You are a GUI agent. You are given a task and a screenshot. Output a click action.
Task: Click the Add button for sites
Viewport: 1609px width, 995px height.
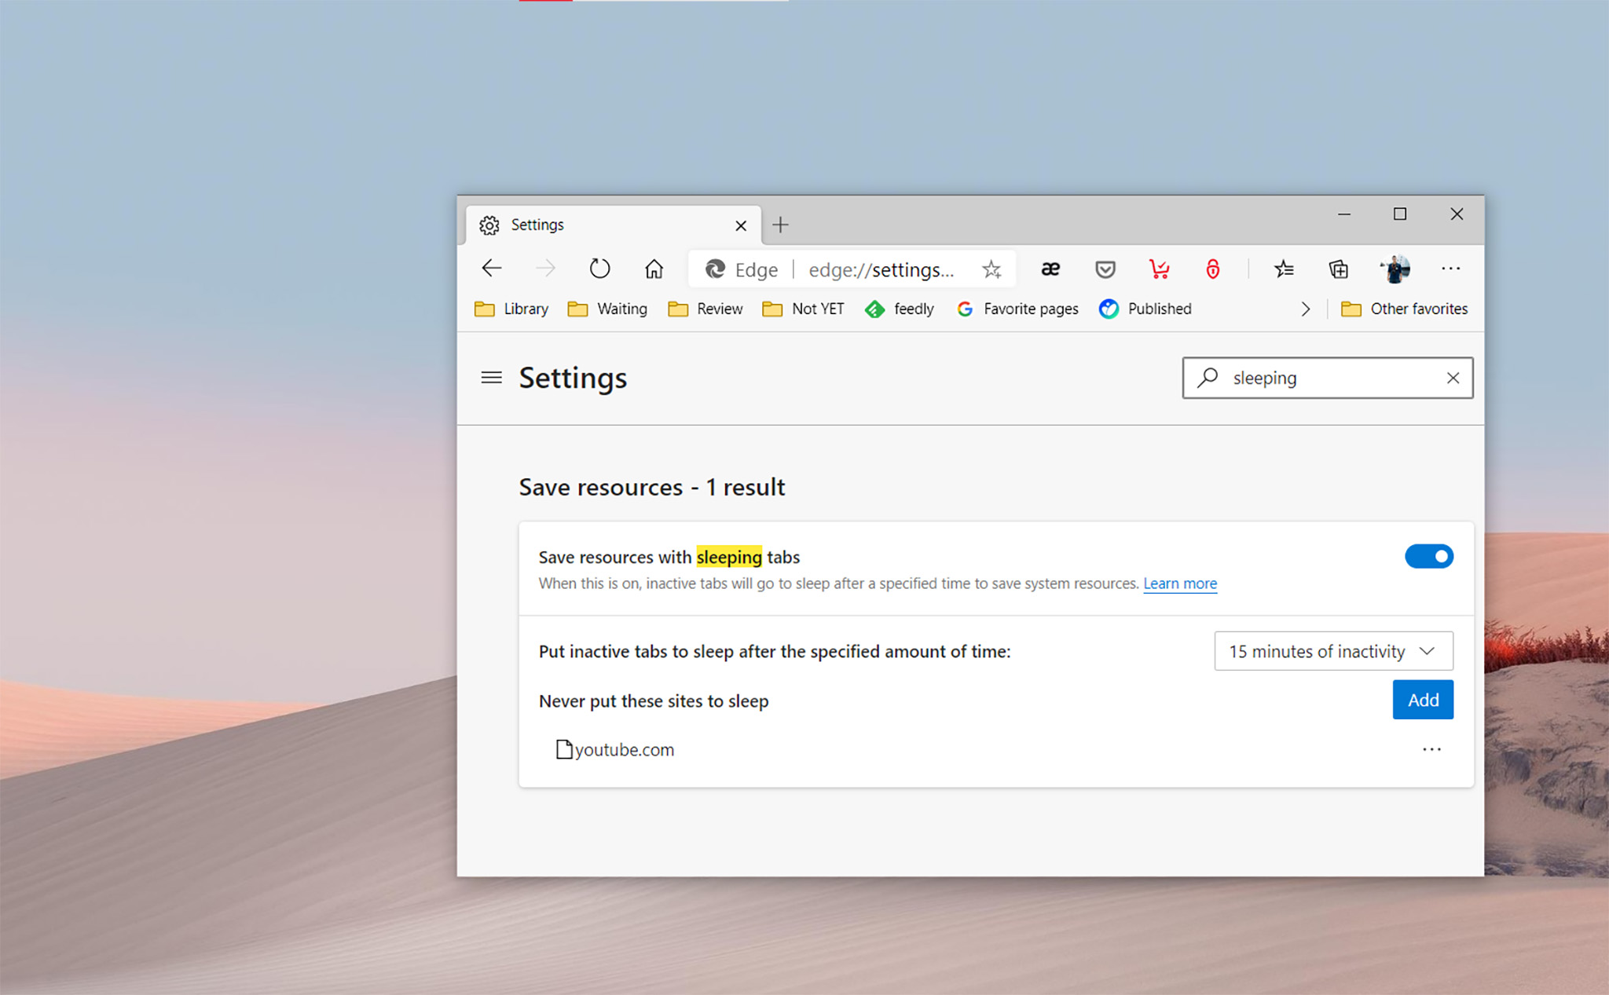[x=1423, y=700]
